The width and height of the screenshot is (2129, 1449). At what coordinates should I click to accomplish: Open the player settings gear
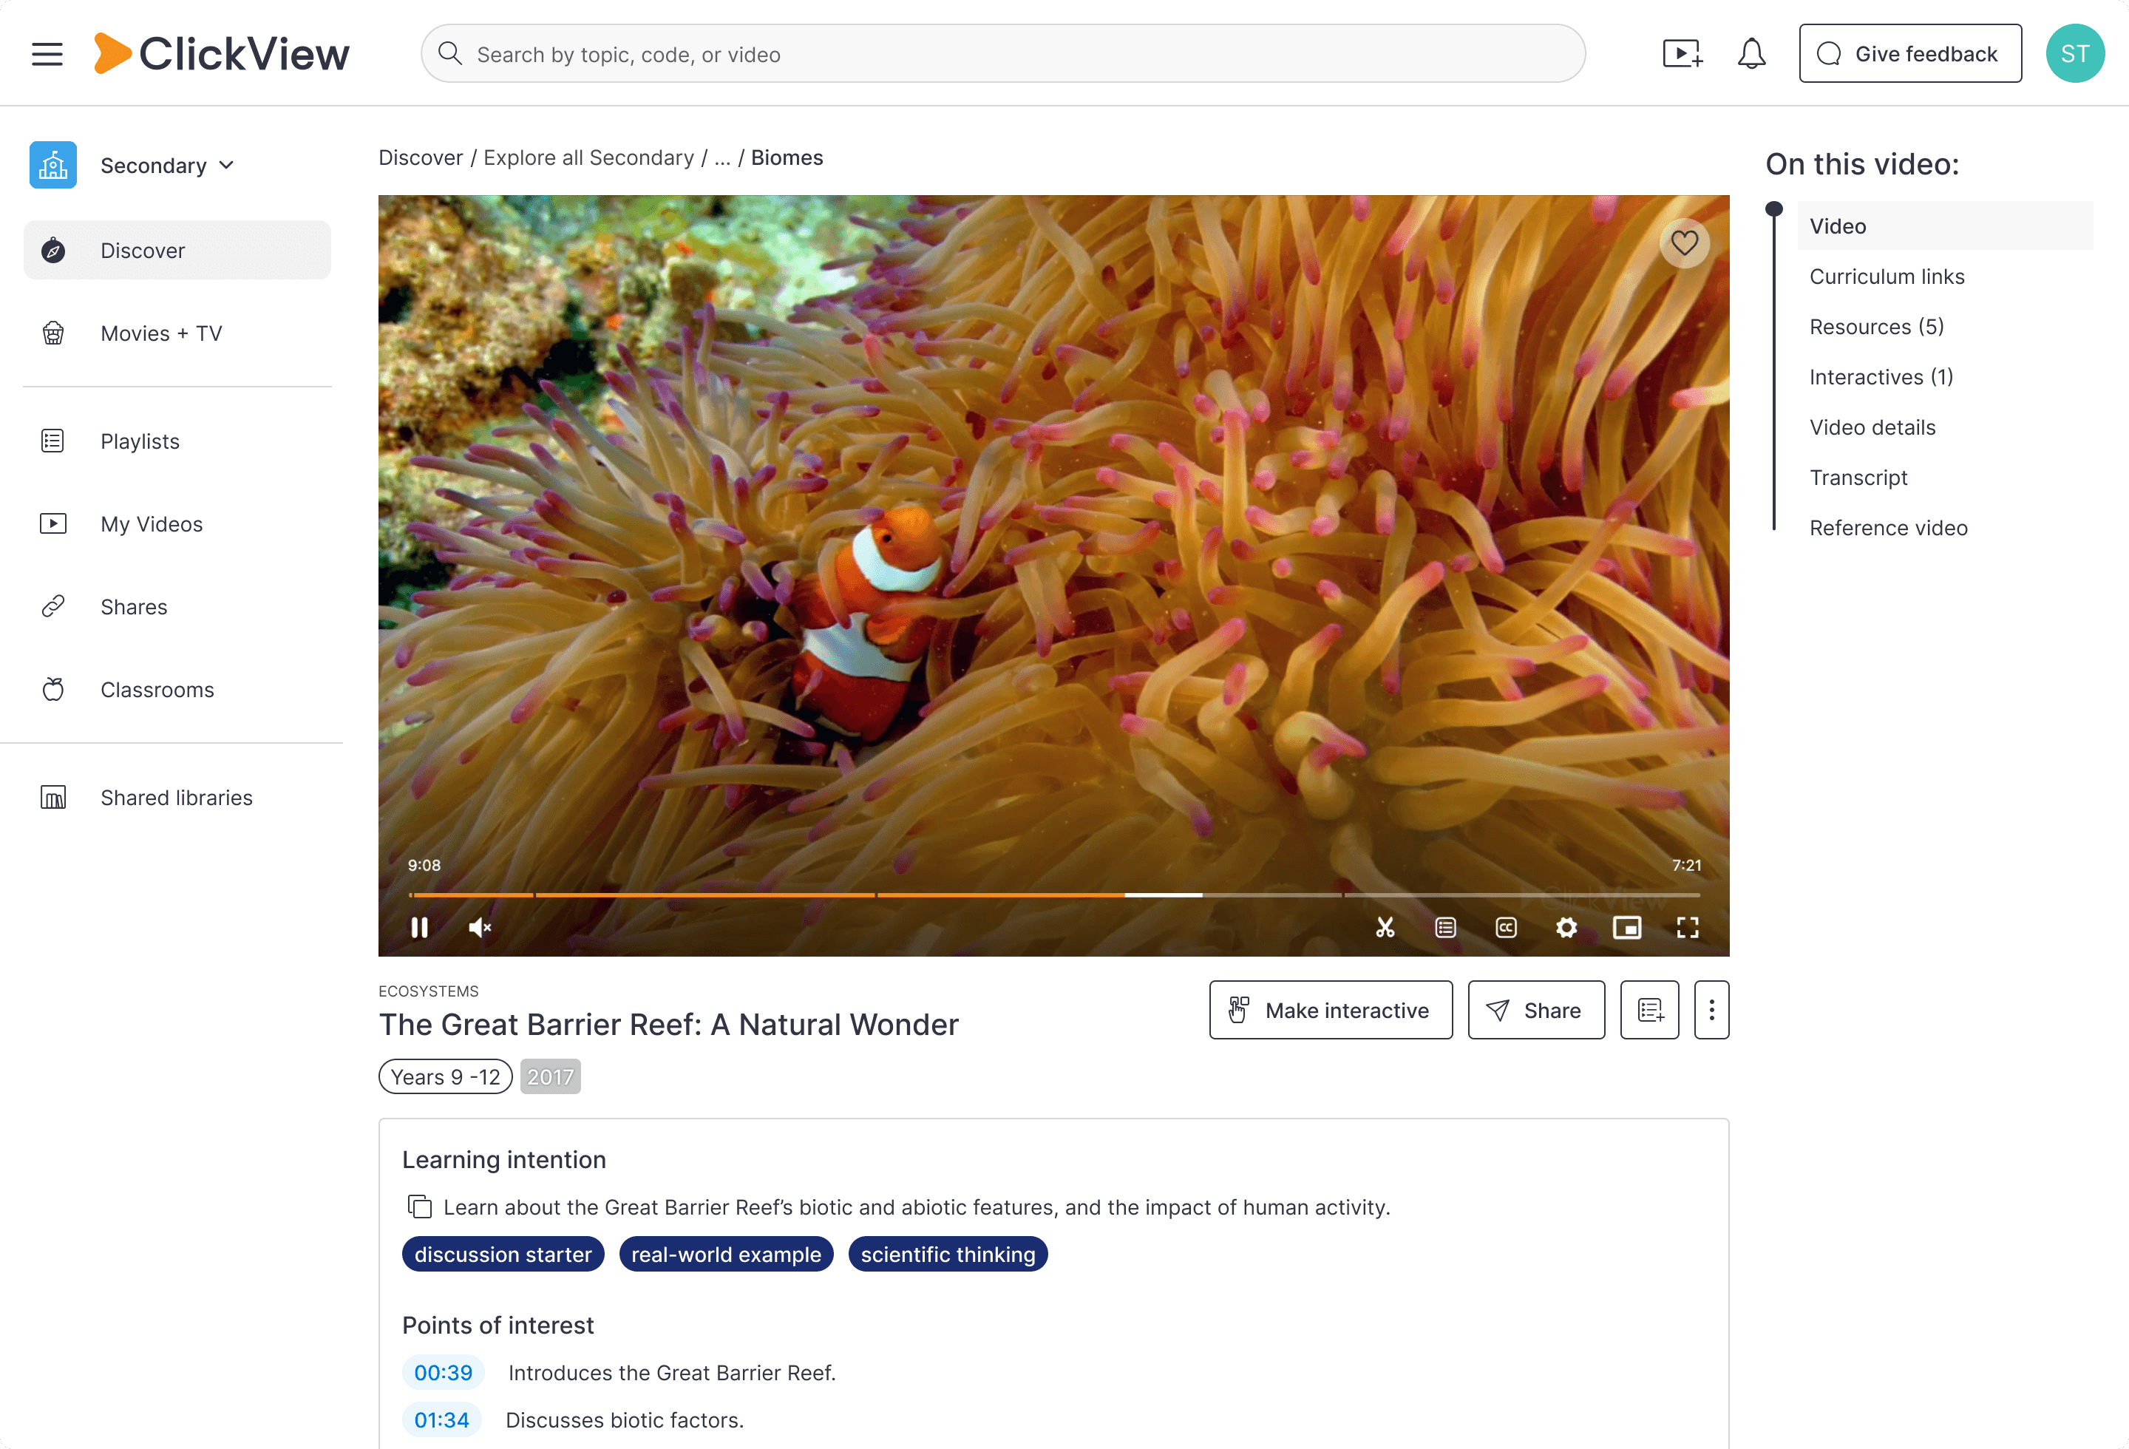(x=1566, y=928)
